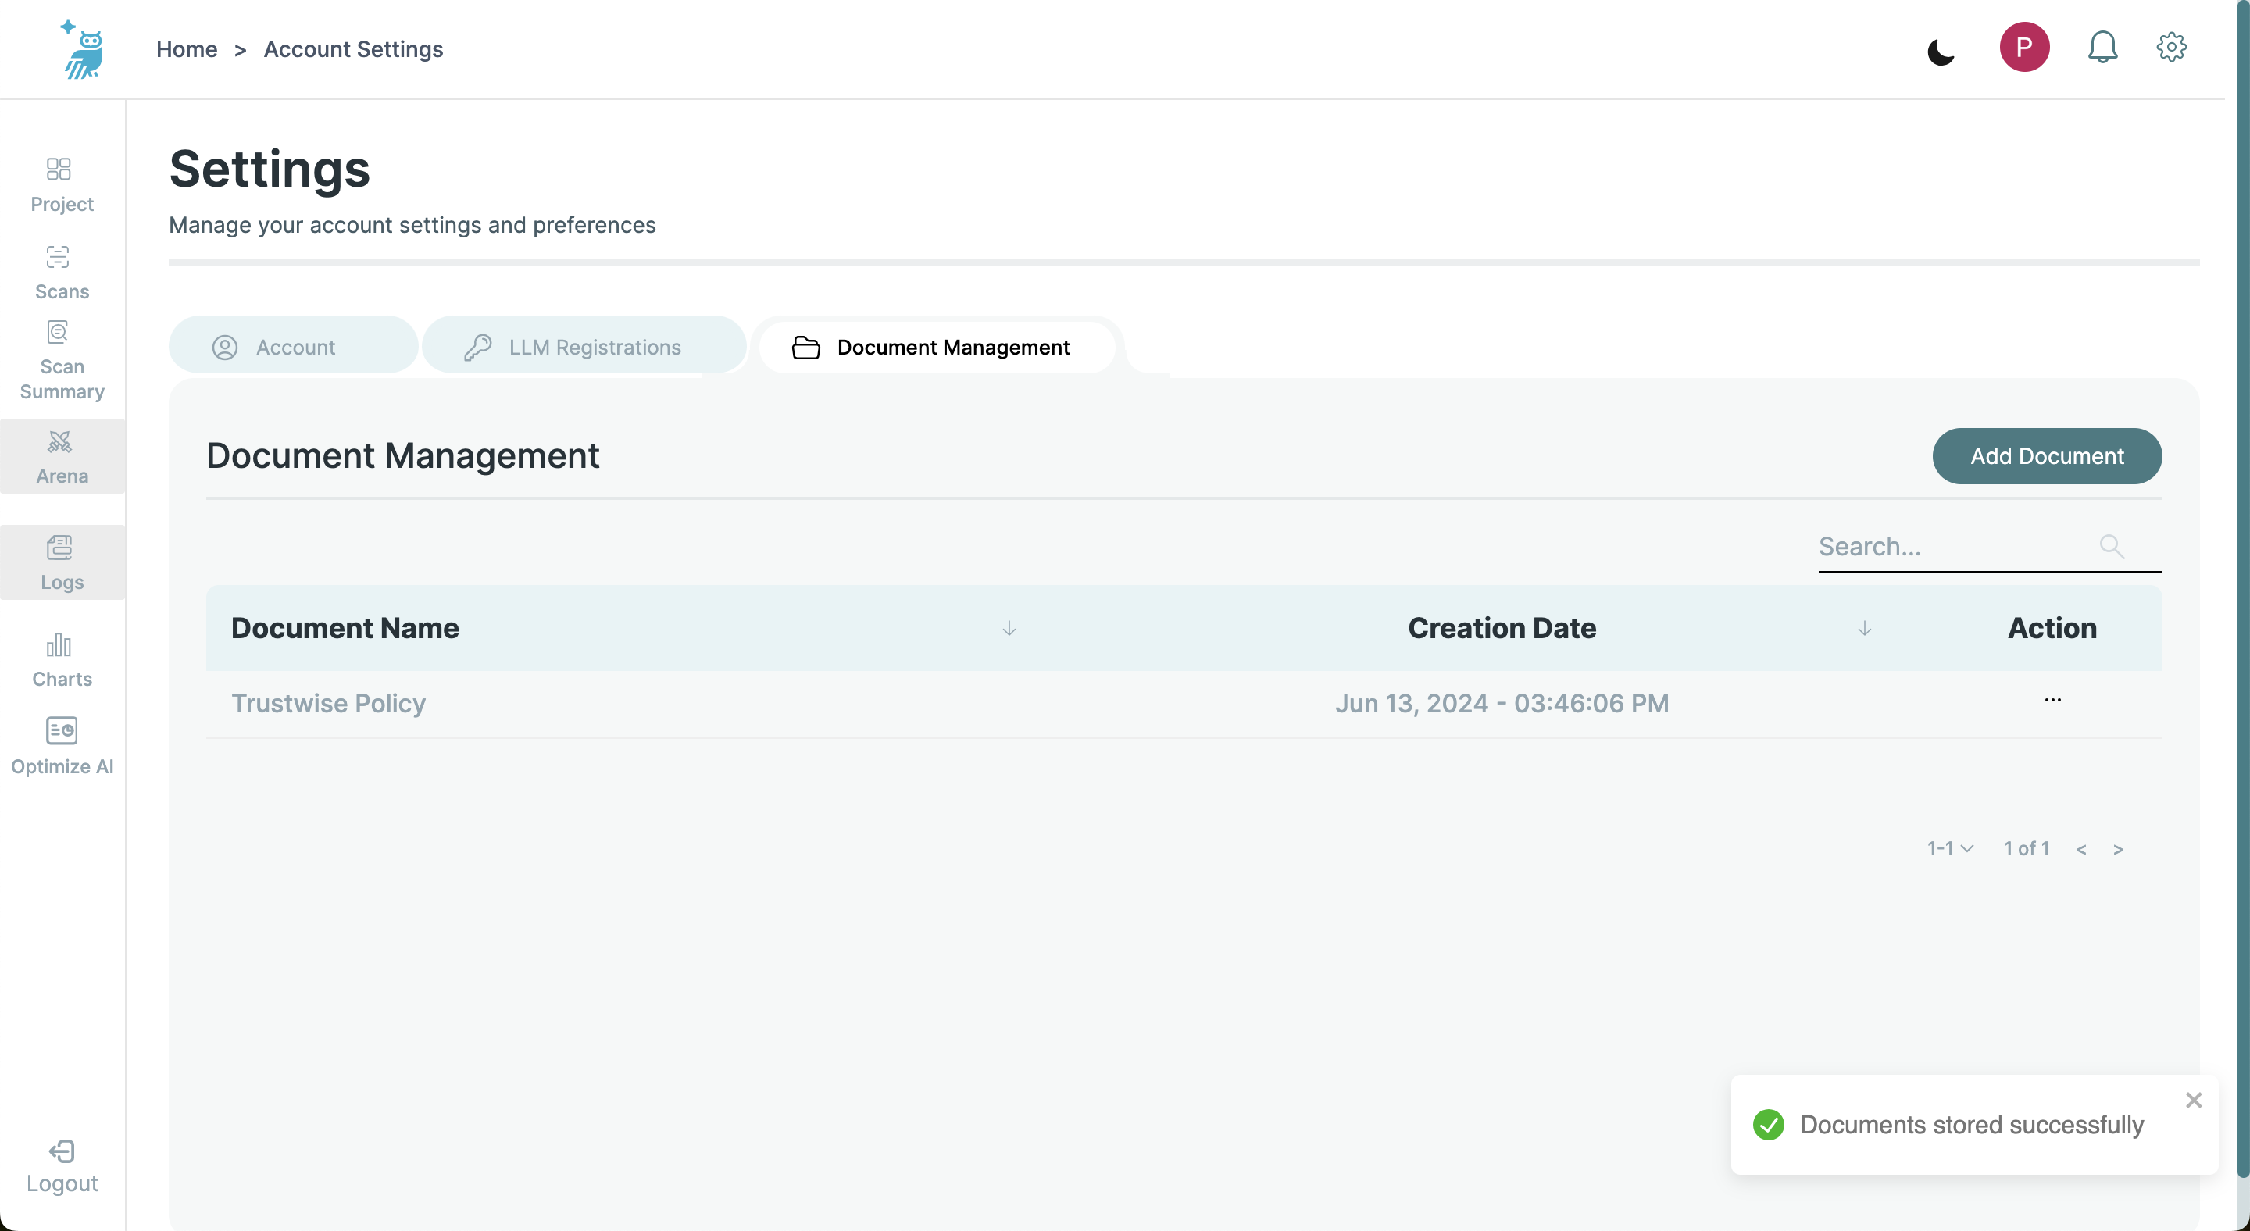Open actions menu for Trustwise Policy

[2052, 700]
